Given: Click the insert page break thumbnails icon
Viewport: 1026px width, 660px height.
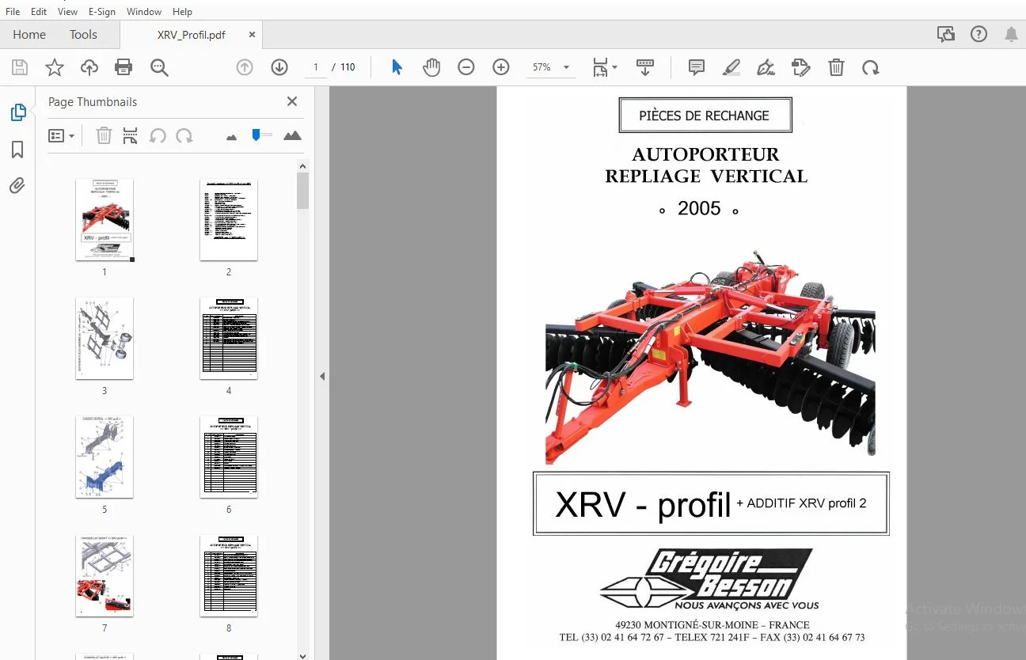Looking at the screenshot, I should point(131,135).
